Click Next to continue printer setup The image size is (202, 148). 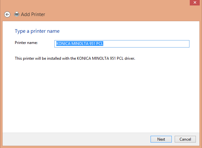(161, 139)
